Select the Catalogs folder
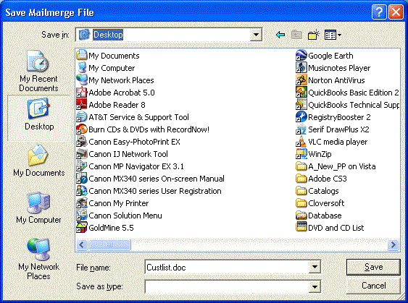This screenshot has height=303, width=408. tap(317, 191)
